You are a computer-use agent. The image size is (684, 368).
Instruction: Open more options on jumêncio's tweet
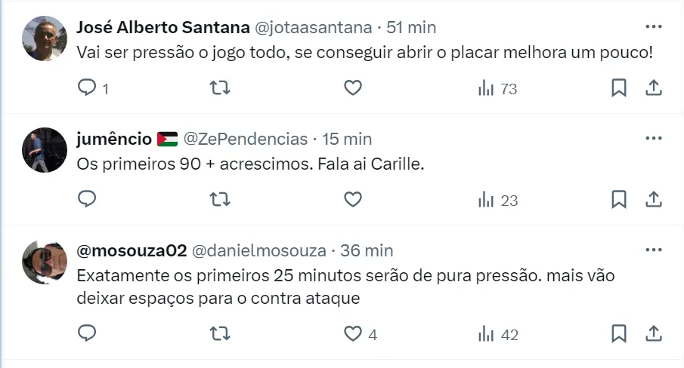[x=653, y=139]
